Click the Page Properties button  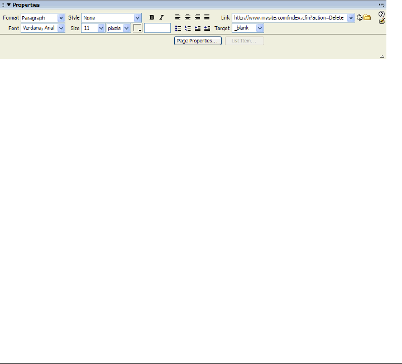(x=198, y=41)
